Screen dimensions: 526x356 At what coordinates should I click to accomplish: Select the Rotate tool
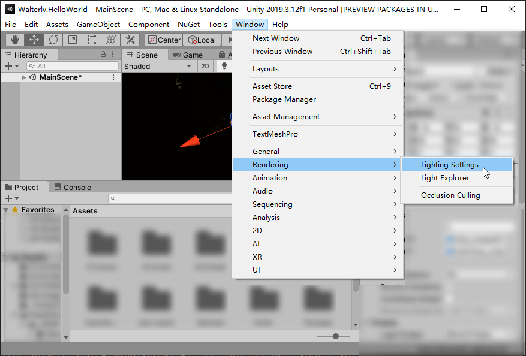[x=53, y=40]
